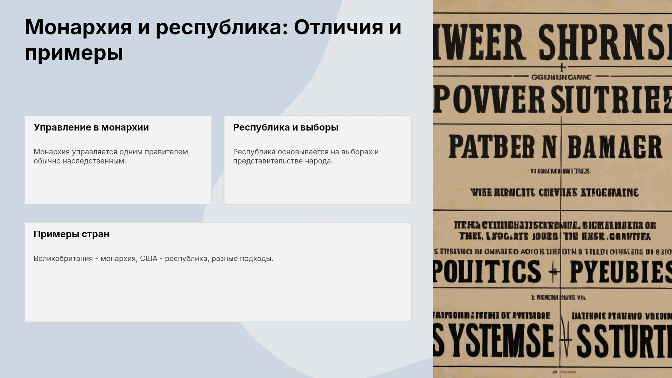Click the 'Республика и выборы' heading

point(286,127)
